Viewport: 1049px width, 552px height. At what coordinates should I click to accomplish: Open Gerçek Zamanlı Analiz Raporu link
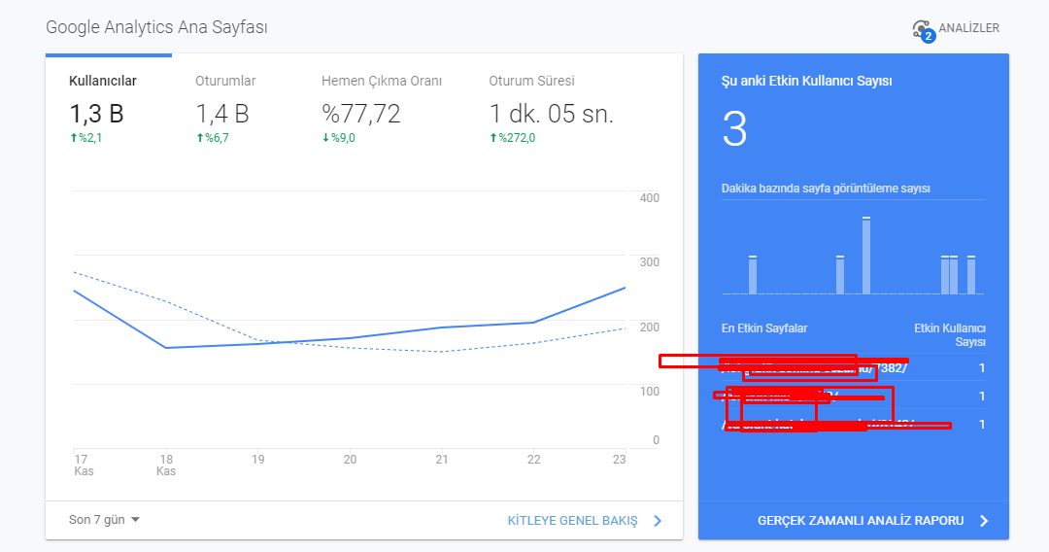(x=861, y=521)
